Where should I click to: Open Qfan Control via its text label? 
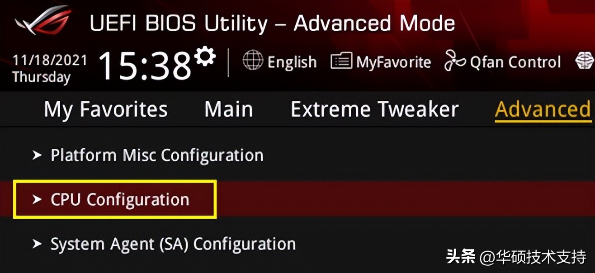tap(515, 62)
